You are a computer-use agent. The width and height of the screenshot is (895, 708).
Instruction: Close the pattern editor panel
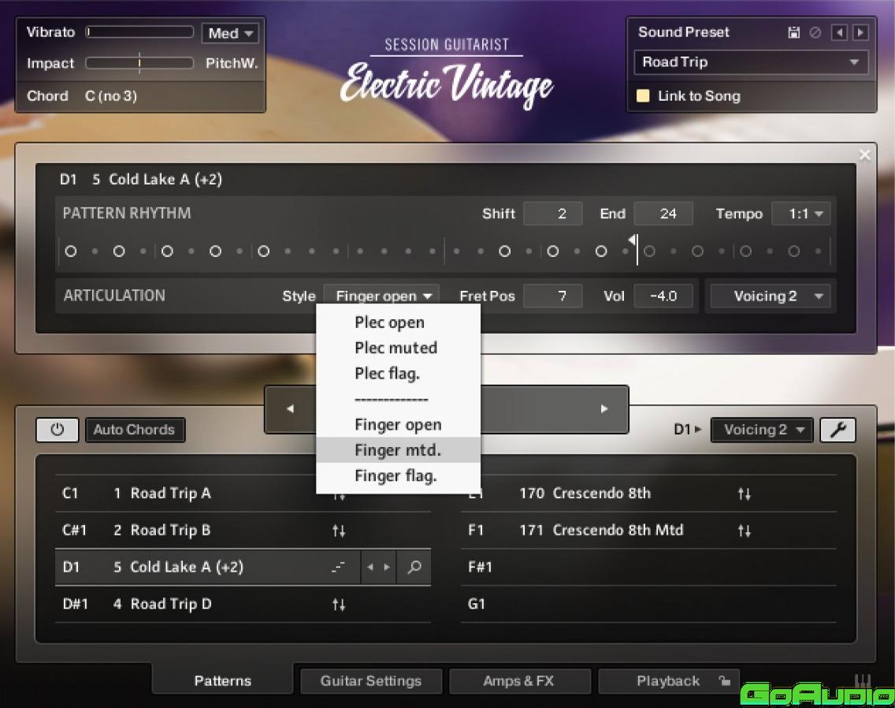point(865,155)
